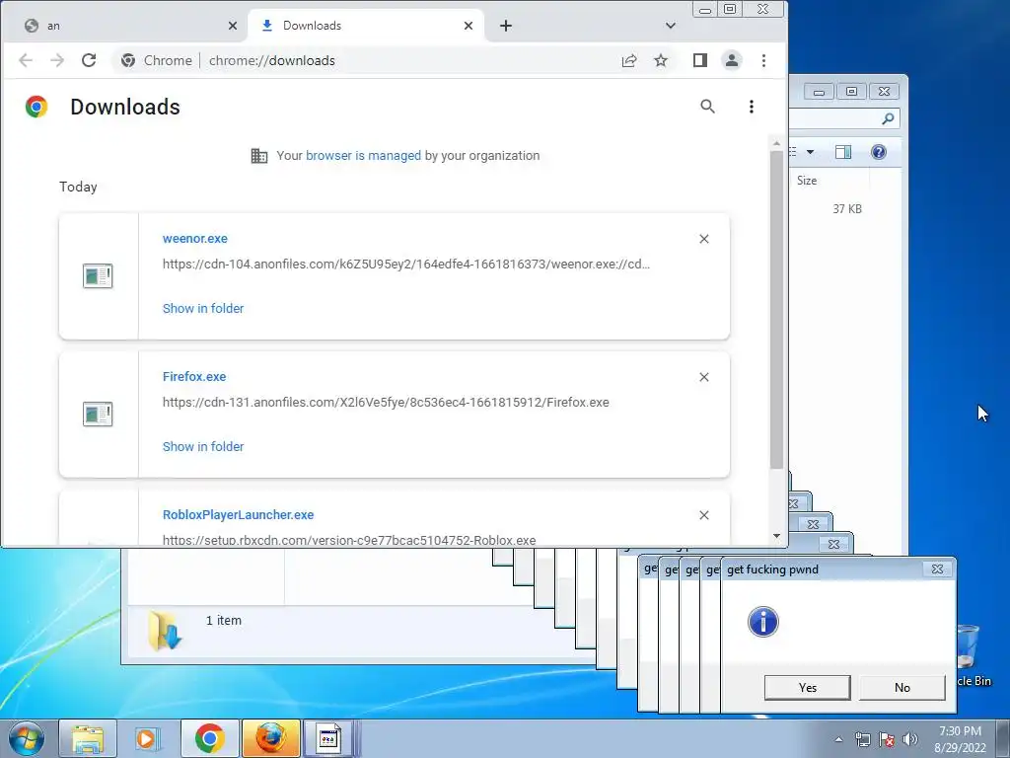1010x758 pixels.
Task: Switch to the 'an' tab
Action: (x=125, y=26)
